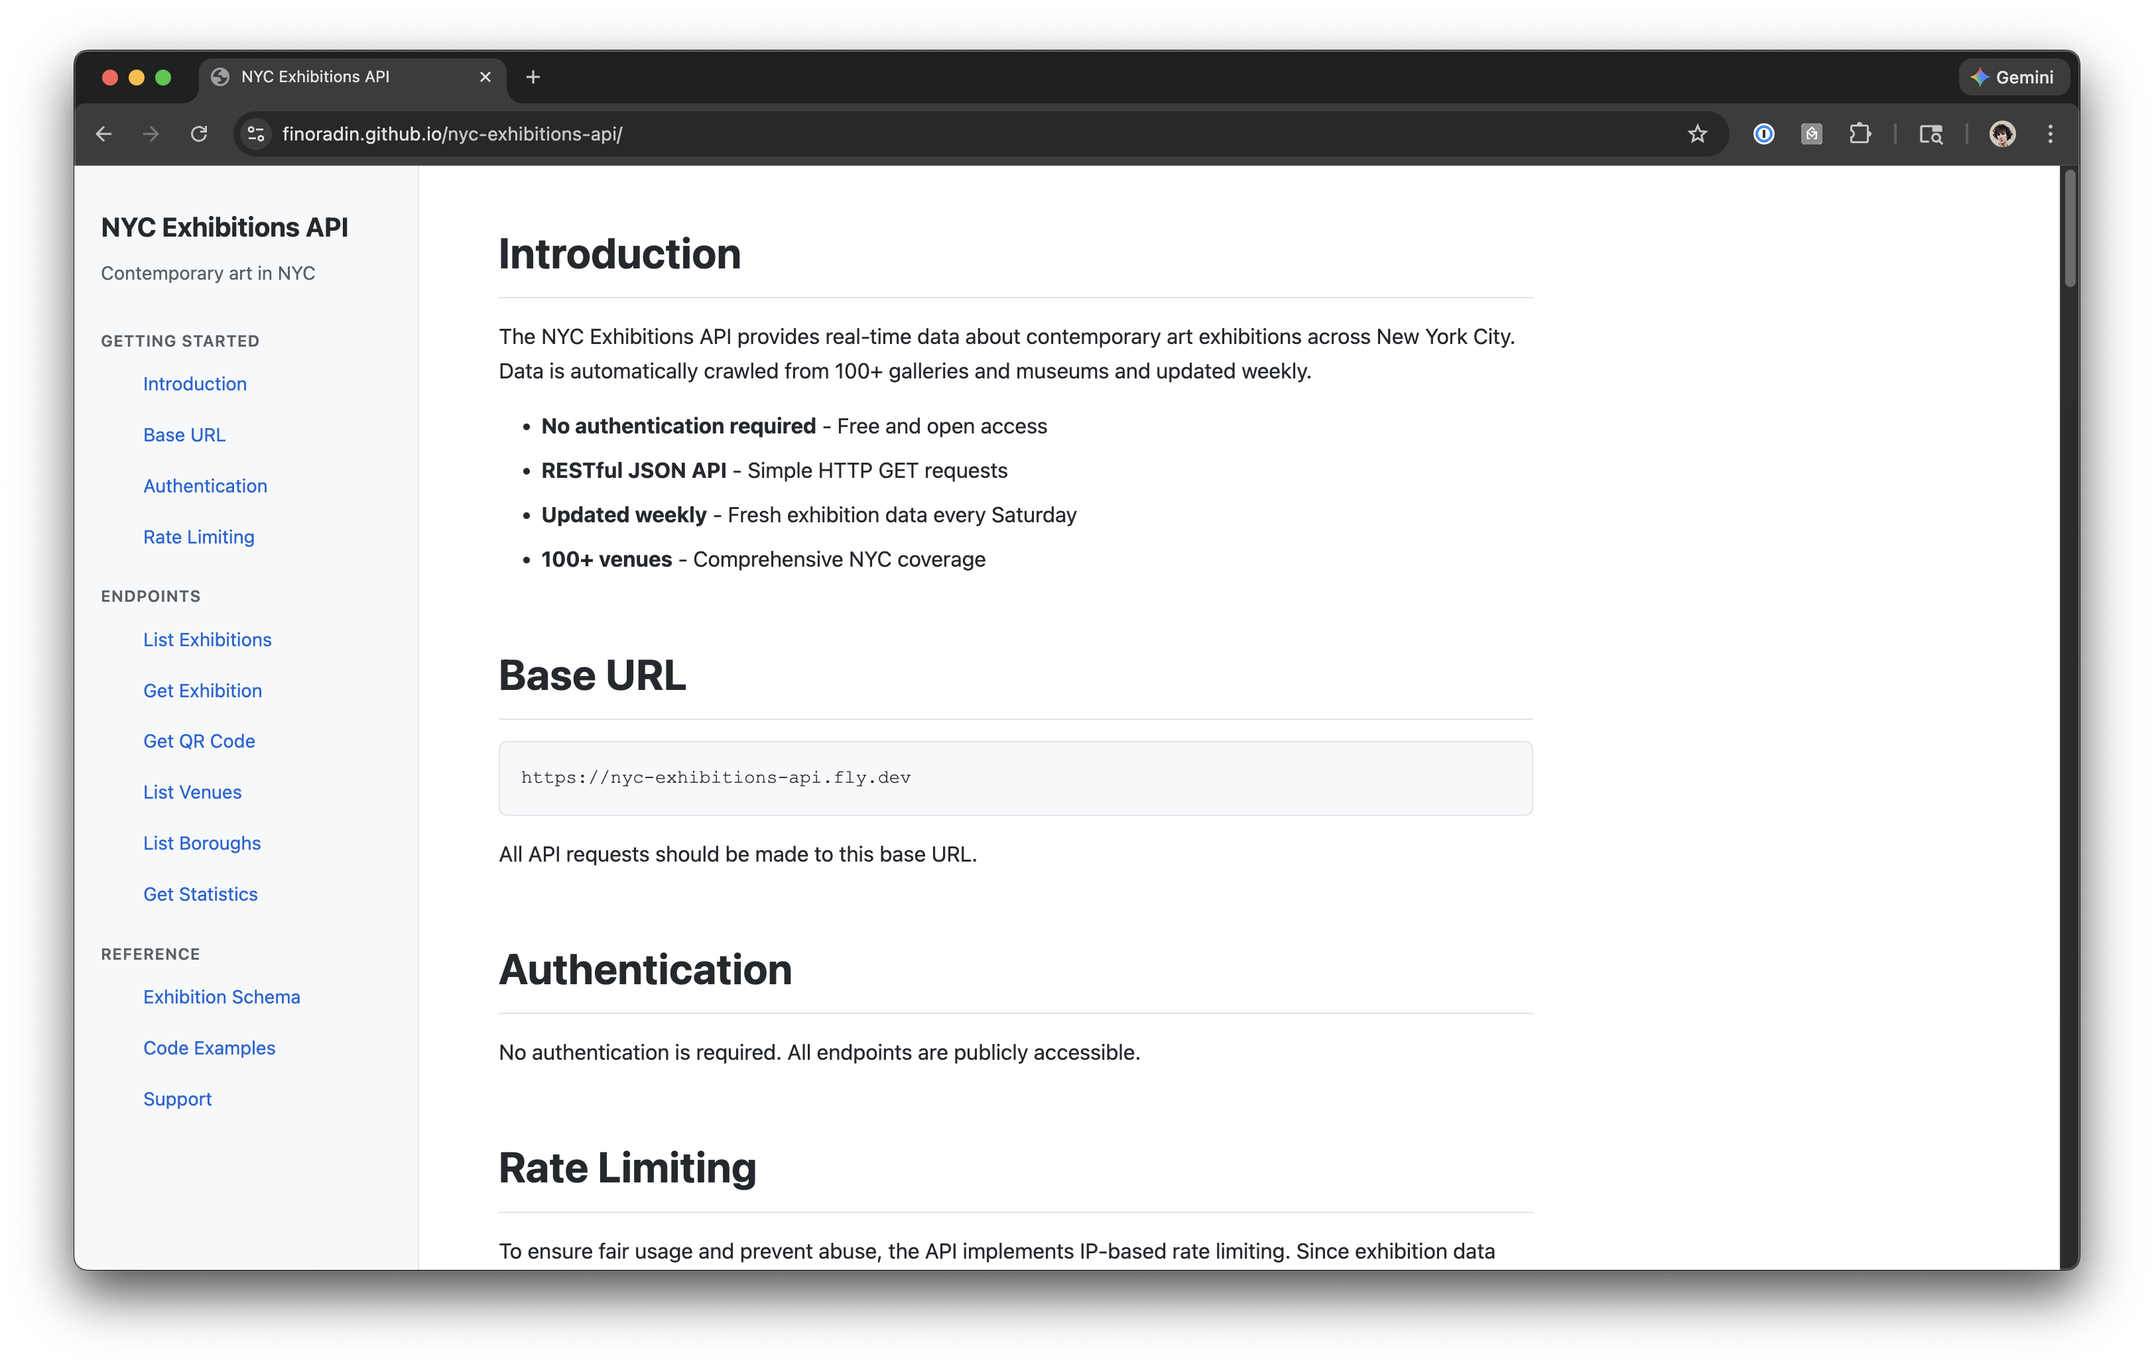Navigate to List Exhibitions endpoint

pos(207,640)
